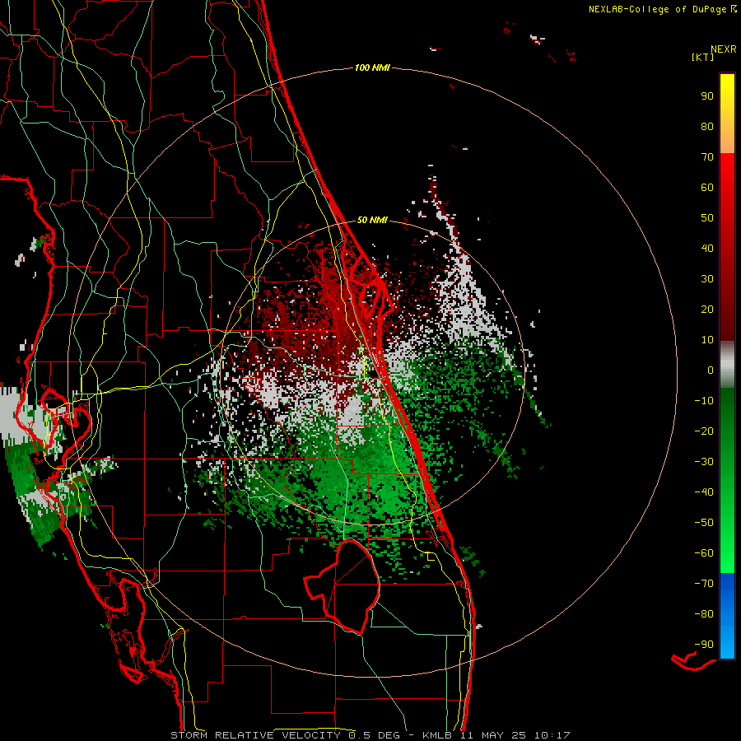Click the blue bottom segment of the velocity color bar
741x741 pixels.
tap(727, 616)
